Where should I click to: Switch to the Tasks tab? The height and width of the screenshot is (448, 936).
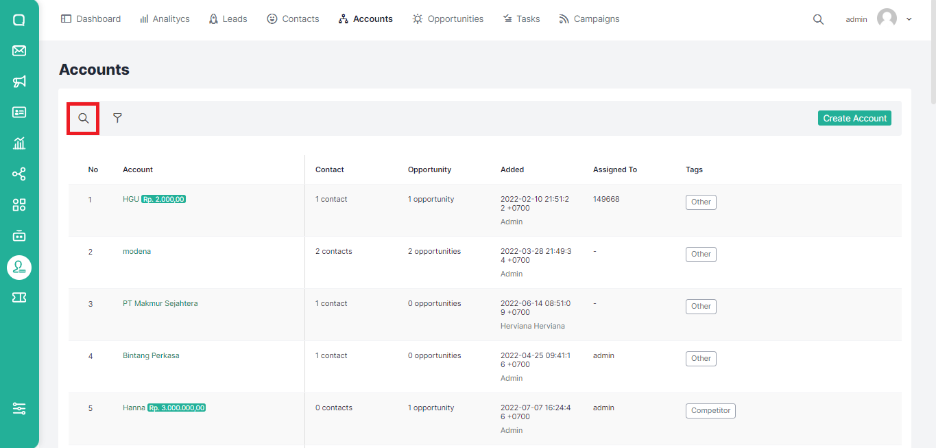pyautogui.click(x=521, y=19)
